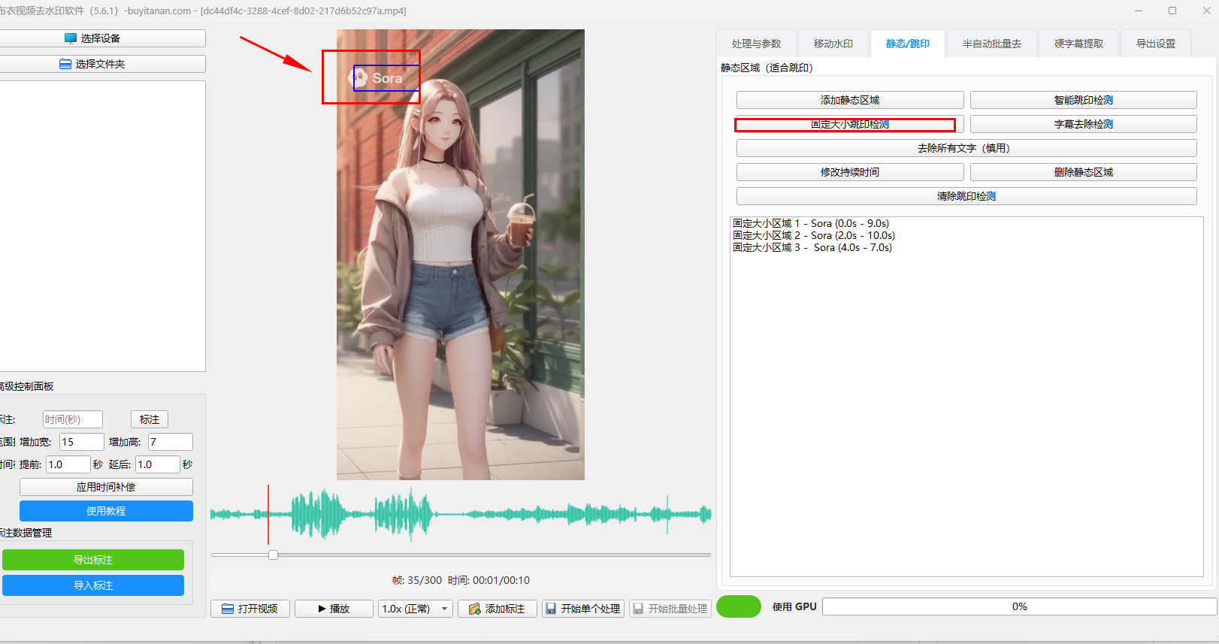
Task: Click the 智能跳印检测 button
Action: point(1083,100)
